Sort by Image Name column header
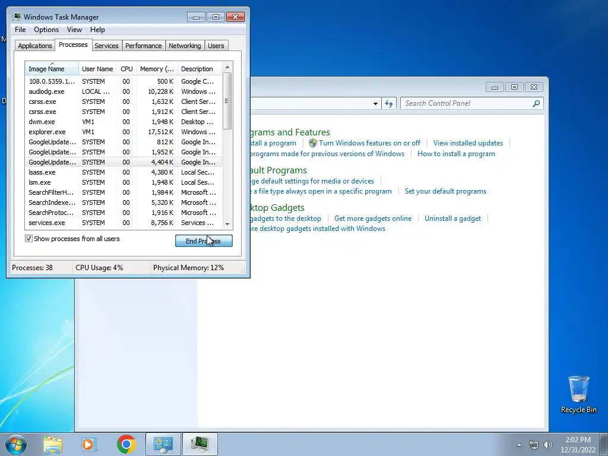Viewport: 608px width, 456px height. pyautogui.click(x=52, y=69)
